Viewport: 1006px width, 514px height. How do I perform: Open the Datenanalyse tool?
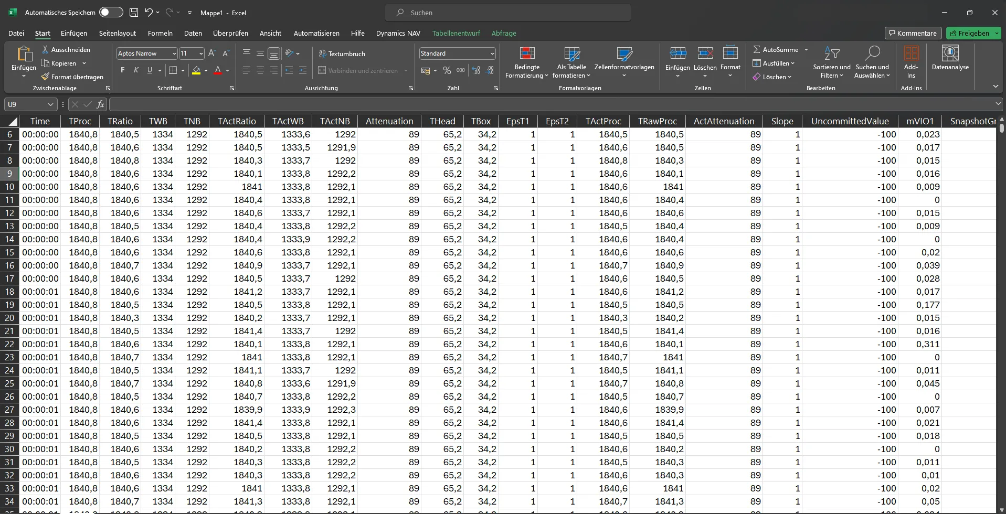click(x=950, y=58)
